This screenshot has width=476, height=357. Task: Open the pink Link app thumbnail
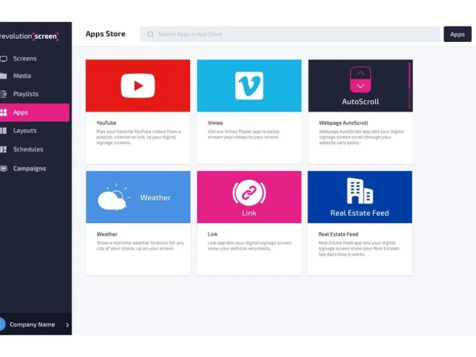(249, 197)
